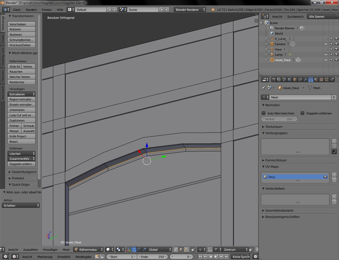Expand the Texturraum panel

point(274,127)
